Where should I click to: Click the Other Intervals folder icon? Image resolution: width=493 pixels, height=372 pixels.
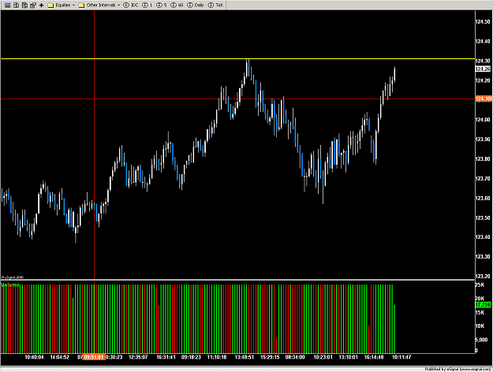(81, 5)
